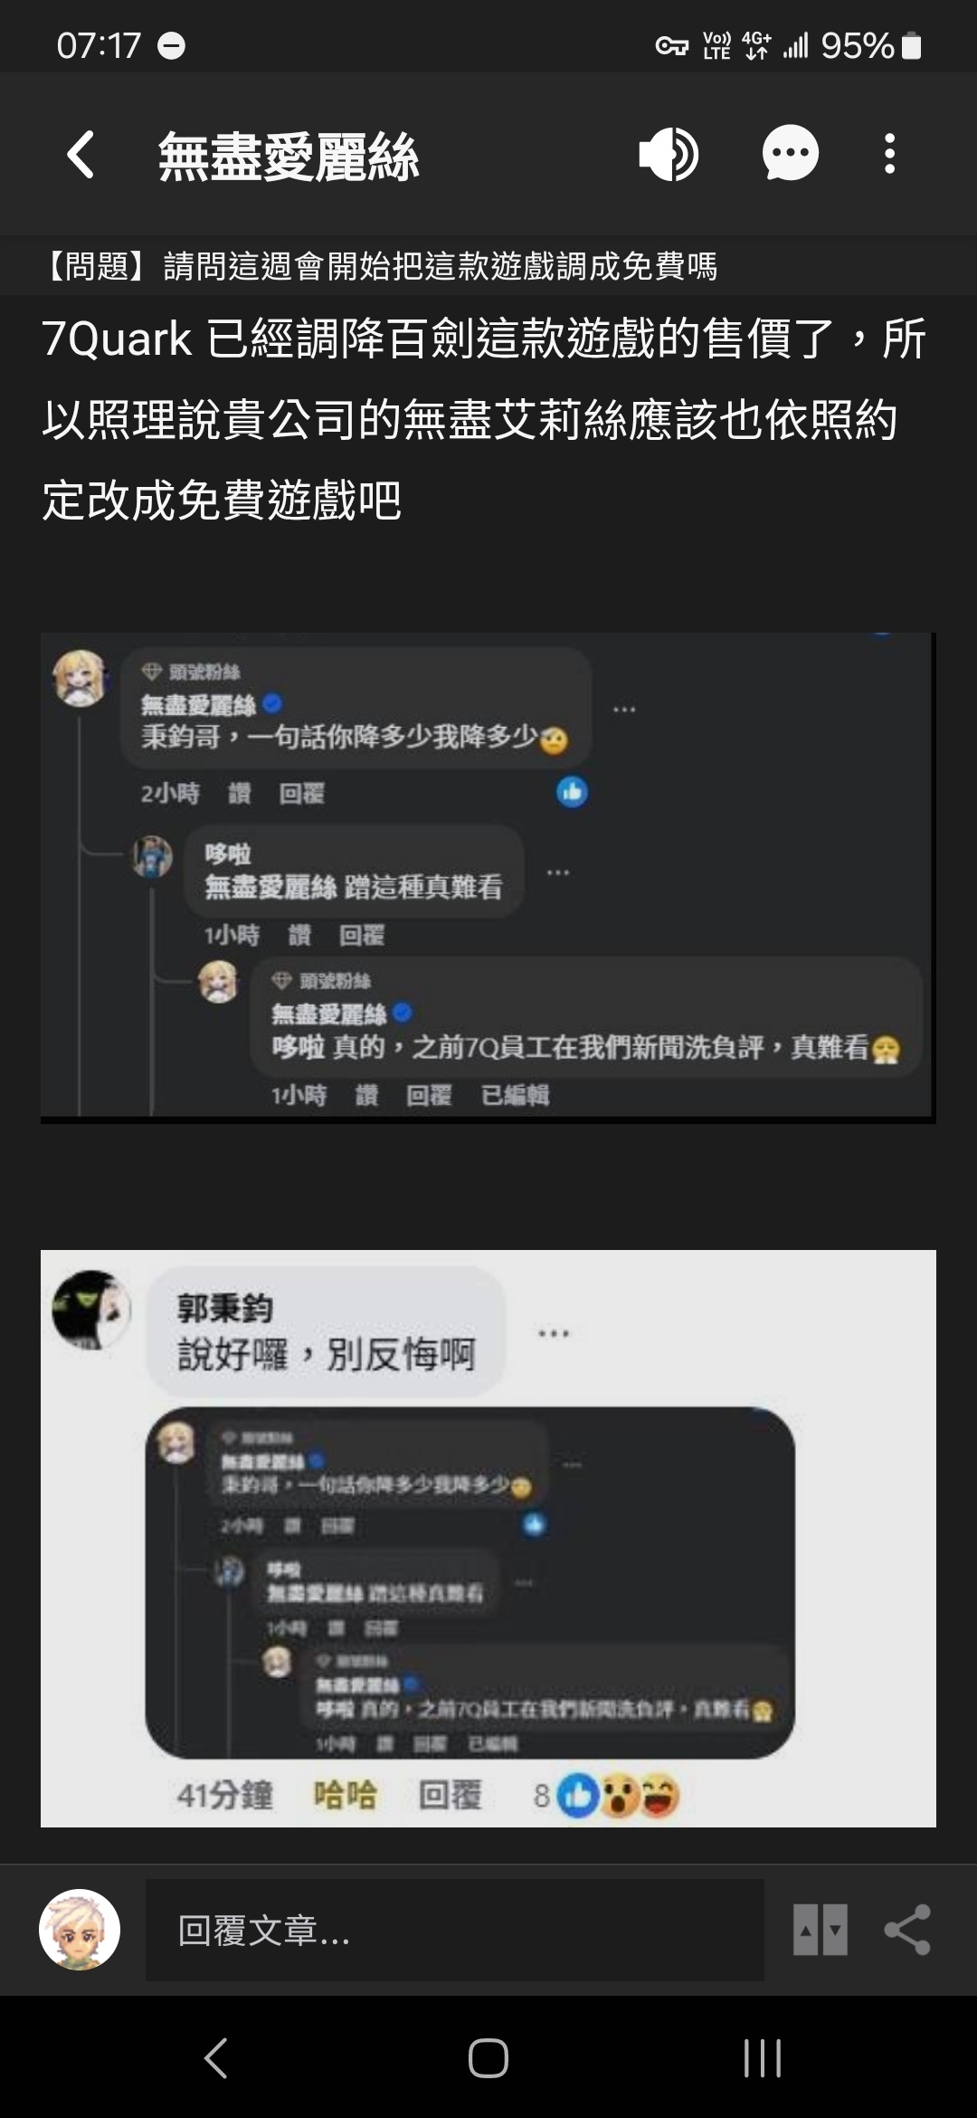Open the chat bubble comments icon
Viewport: 977px width, 2118px height.
[790, 154]
